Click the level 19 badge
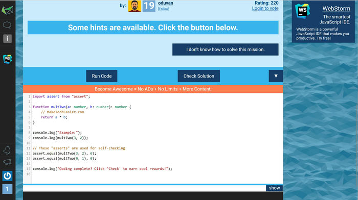Screen dimensions: 358x200 click(149, 6)
